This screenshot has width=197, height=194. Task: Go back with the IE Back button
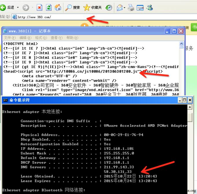[7, 7]
